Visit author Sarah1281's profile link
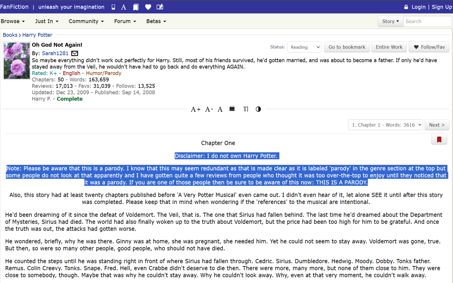This screenshot has width=453, height=283. click(55, 53)
